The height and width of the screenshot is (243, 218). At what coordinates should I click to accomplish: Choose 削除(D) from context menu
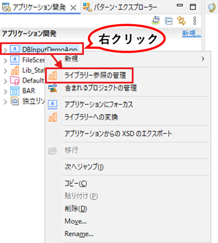coord(128,209)
